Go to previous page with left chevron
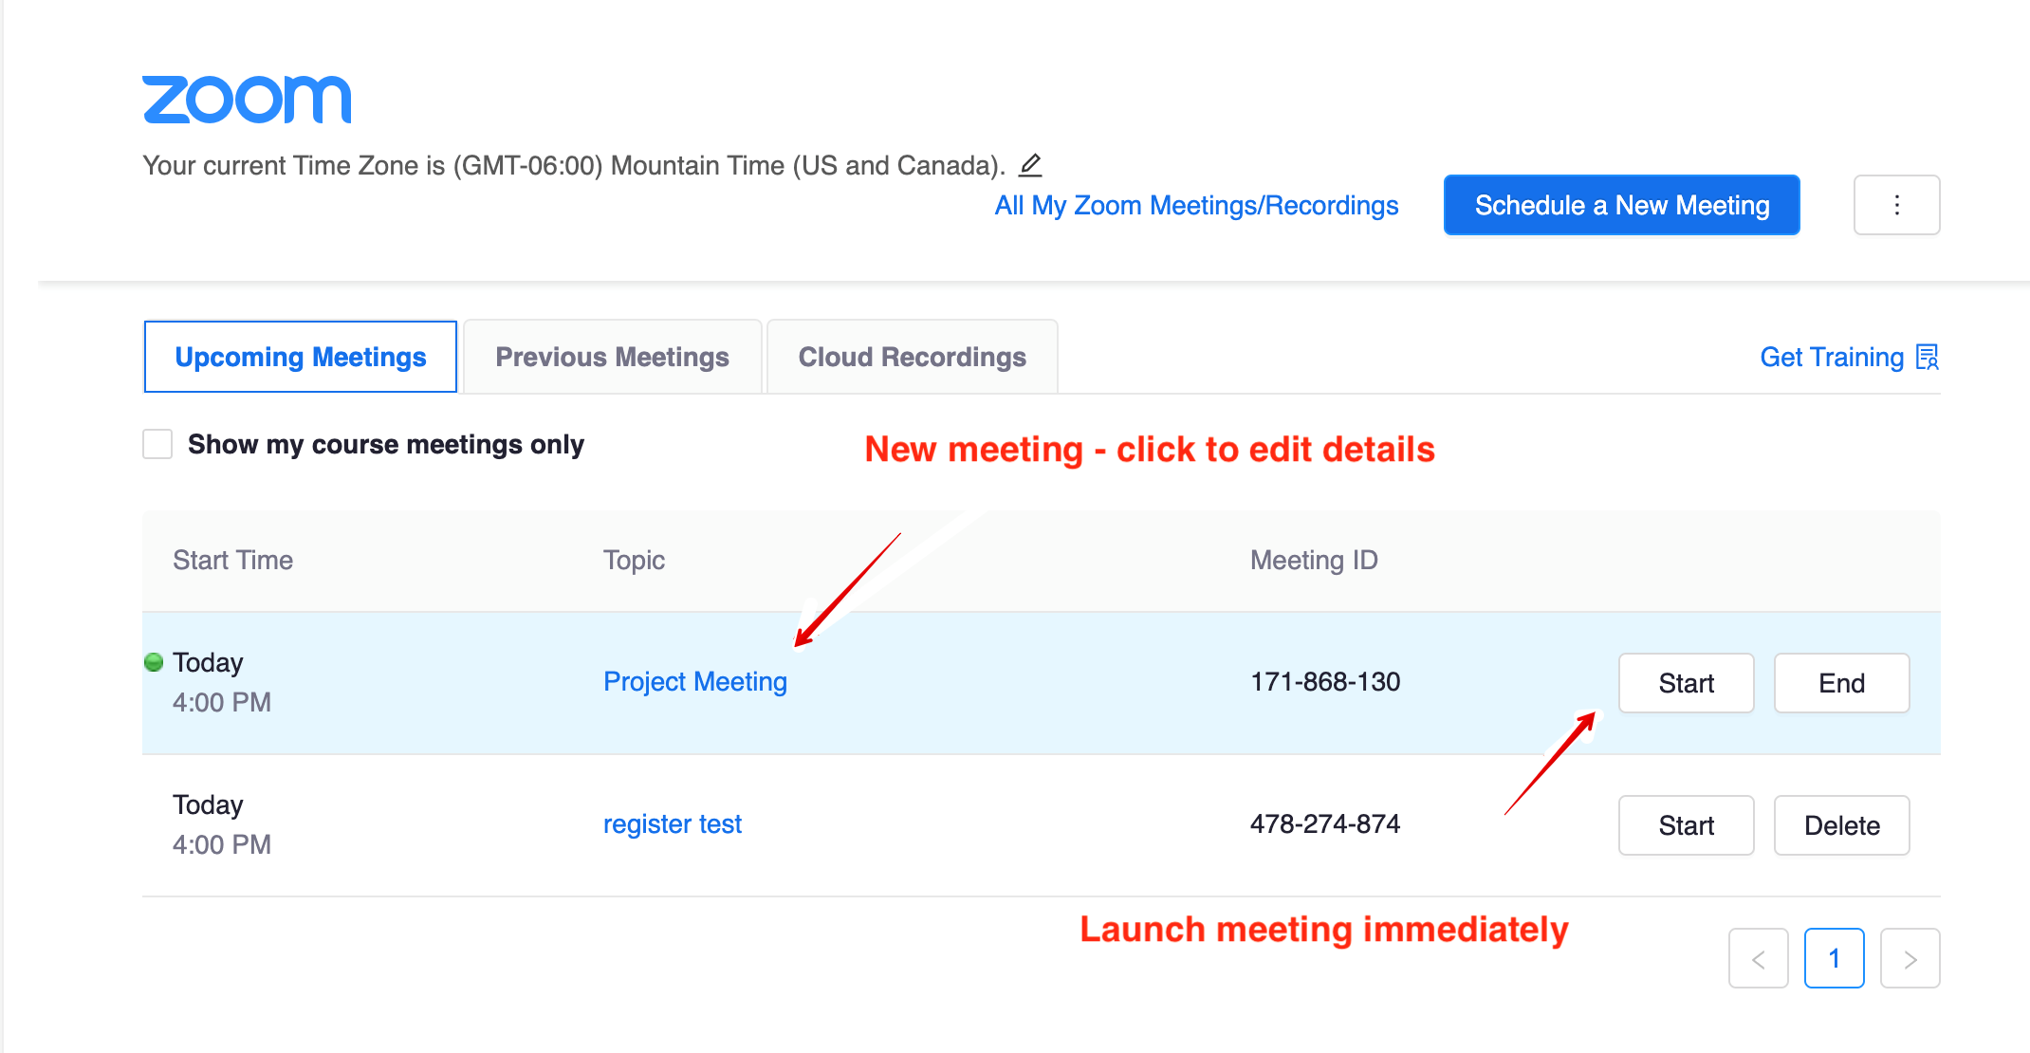The height and width of the screenshot is (1053, 2030). [x=1758, y=958]
